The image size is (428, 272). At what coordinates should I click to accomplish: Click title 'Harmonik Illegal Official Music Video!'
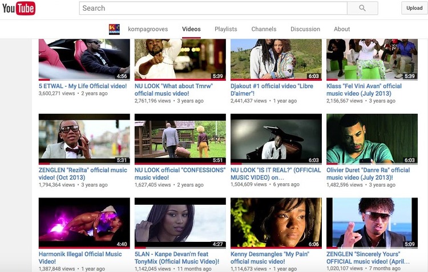pyautogui.click(x=80, y=258)
